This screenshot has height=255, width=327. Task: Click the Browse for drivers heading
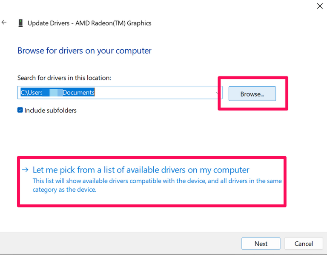84,51
